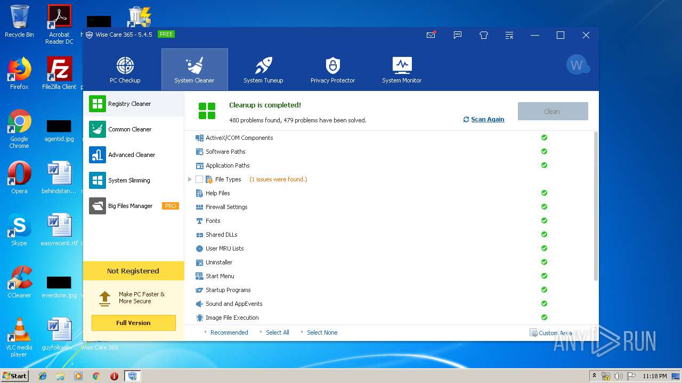Click the Not Registered banner
682x383 pixels.
[x=133, y=271]
